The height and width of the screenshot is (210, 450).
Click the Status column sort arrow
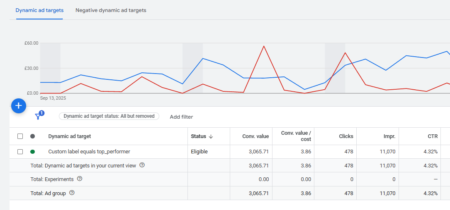point(211,136)
